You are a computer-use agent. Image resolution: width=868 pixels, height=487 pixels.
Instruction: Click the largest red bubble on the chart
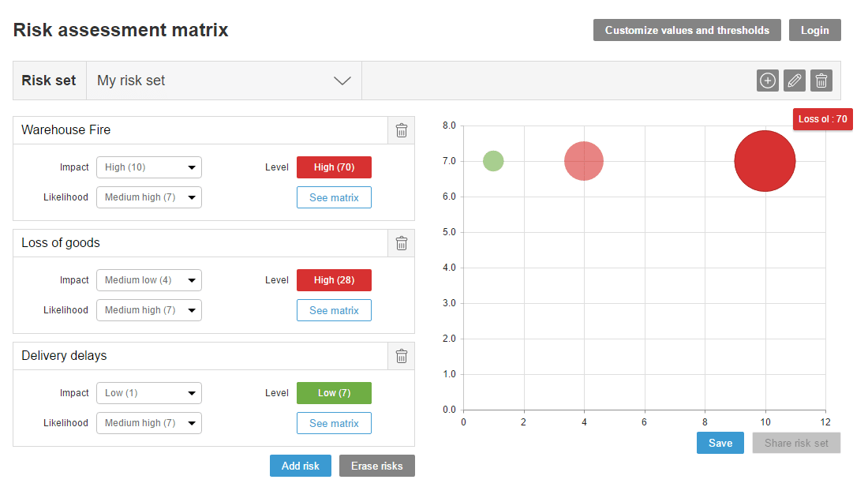tap(765, 160)
